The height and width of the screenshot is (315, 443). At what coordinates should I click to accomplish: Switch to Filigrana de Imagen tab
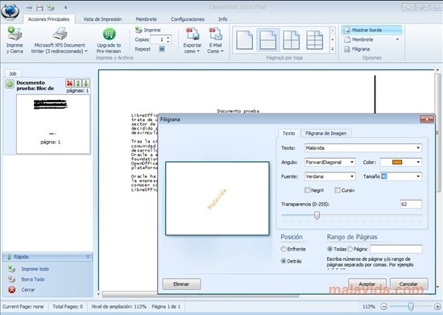pyautogui.click(x=325, y=134)
